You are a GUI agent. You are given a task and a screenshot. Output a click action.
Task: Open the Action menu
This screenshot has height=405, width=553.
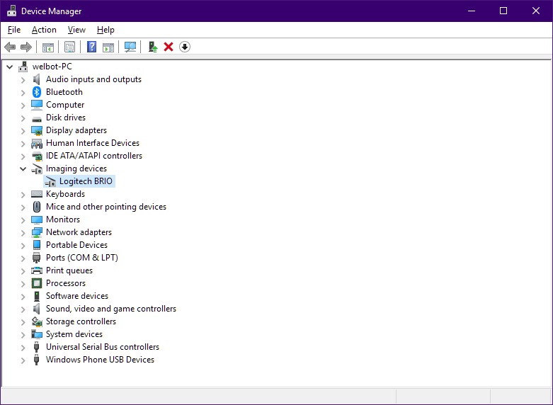pyautogui.click(x=44, y=30)
